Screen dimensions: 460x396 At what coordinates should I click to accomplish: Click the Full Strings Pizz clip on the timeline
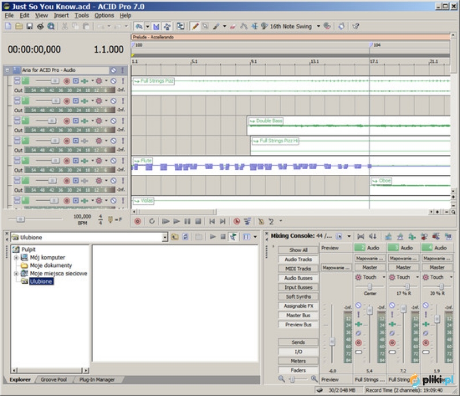pos(291,86)
